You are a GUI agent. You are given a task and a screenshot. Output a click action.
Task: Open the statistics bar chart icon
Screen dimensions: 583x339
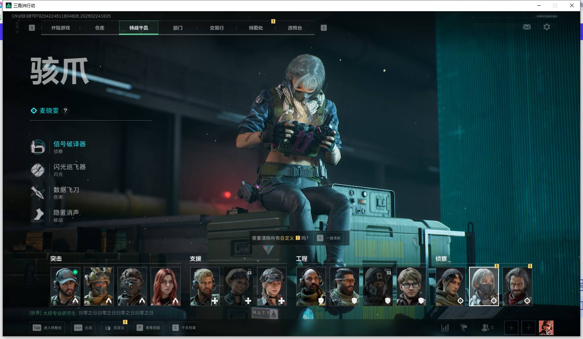pyautogui.click(x=445, y=328)
